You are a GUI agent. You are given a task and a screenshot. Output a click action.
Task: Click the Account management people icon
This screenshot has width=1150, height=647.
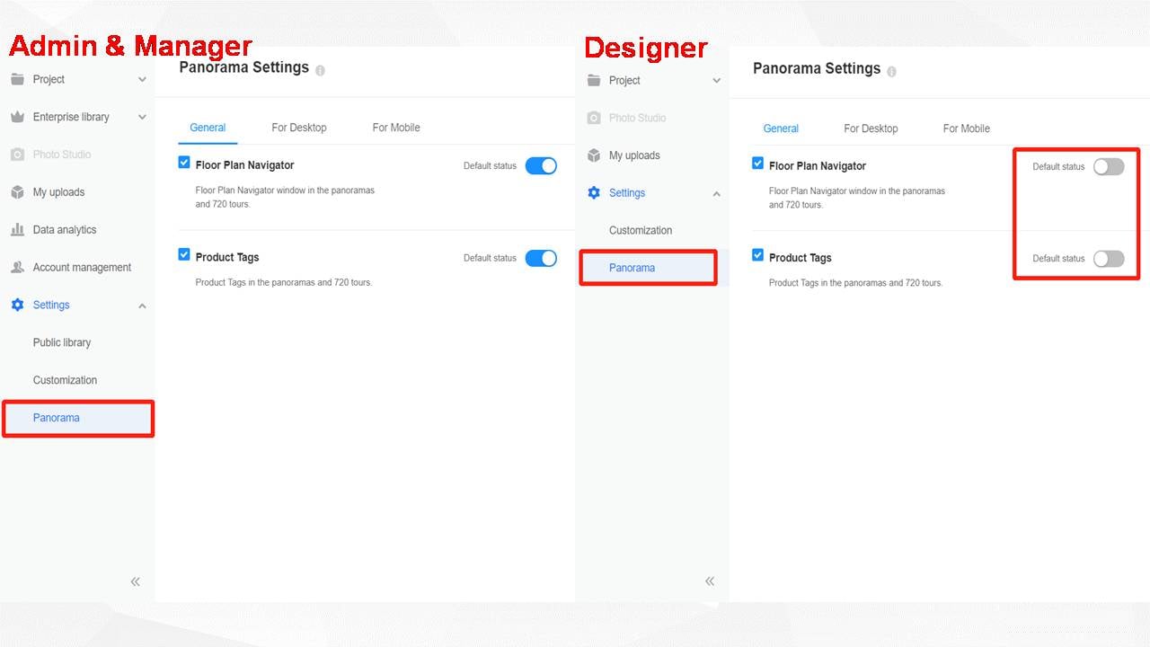click(17, 268)
